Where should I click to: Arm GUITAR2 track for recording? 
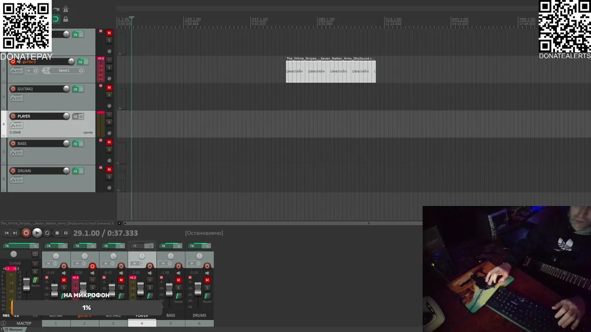[13, 89]
